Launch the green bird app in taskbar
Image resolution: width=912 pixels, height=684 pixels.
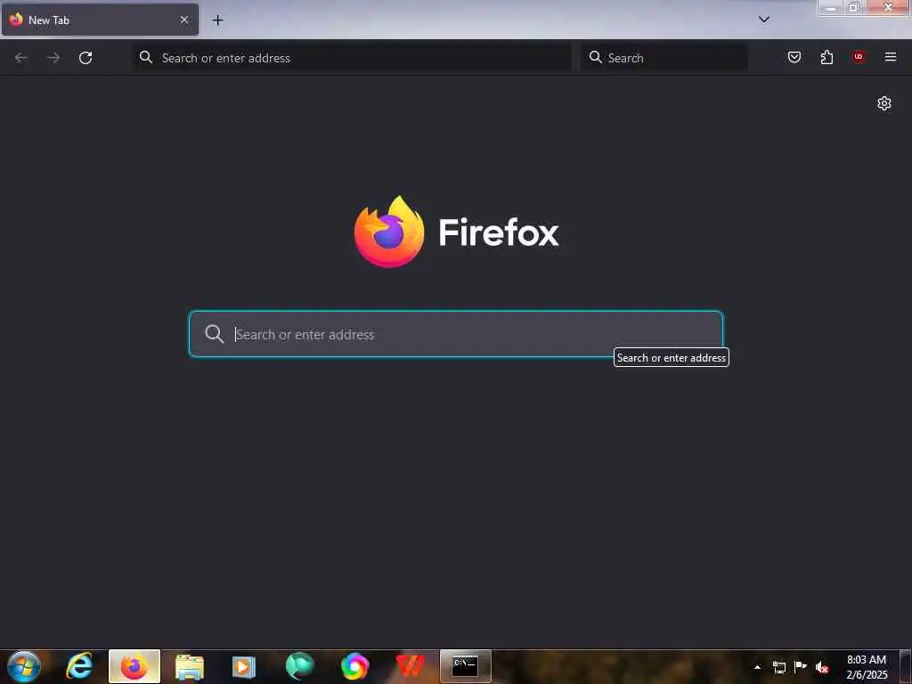(299, 666)
